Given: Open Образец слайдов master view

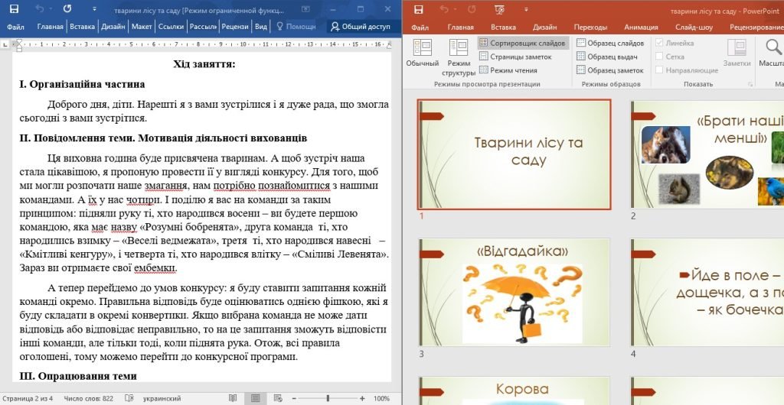Looking at the screenshot, I should pos(610,43).
